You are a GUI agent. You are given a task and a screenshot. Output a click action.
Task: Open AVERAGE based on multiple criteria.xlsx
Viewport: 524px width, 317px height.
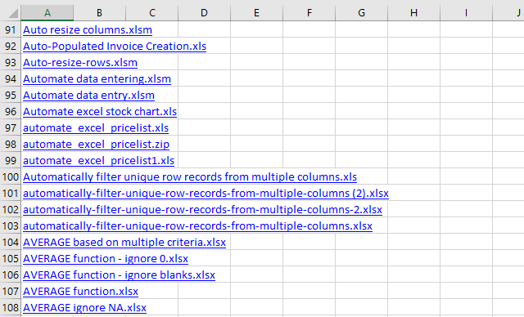tap(124, 243)
